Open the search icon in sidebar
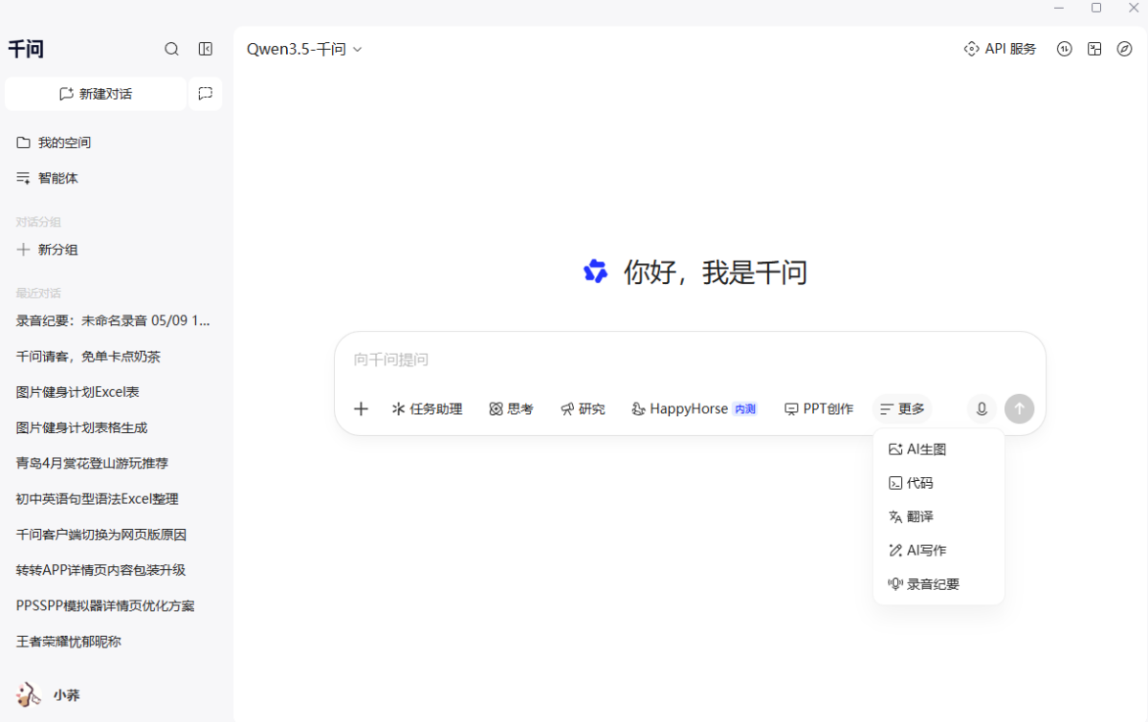 (x=171, y=49)
